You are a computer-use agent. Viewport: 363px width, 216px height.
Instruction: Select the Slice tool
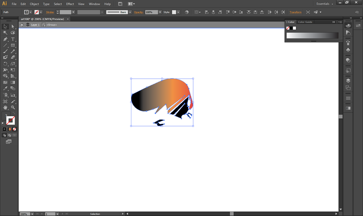click(13, 101)
